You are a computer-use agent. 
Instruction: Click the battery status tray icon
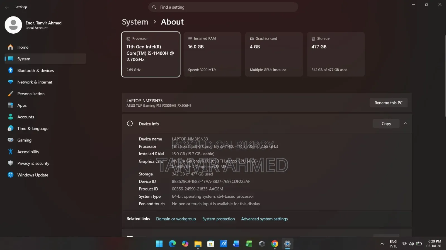point(419,244)
